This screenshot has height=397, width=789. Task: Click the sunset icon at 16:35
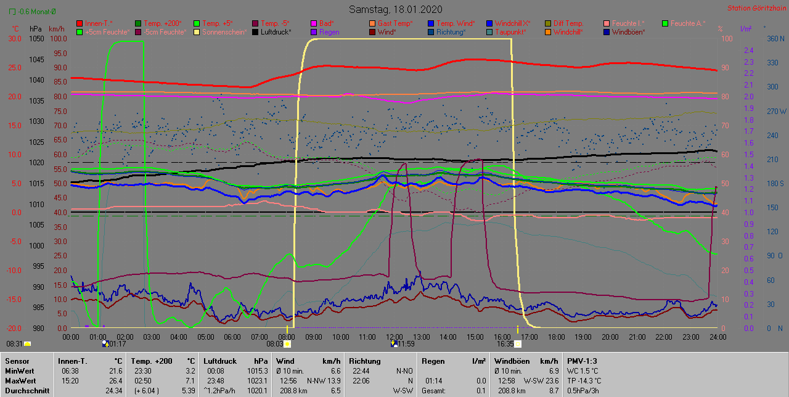(518, 344)
